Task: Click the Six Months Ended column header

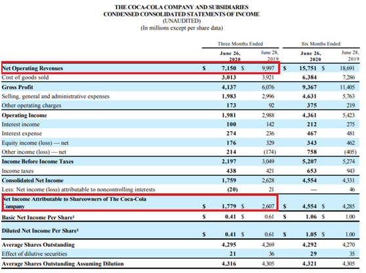Action: (321, 44)
